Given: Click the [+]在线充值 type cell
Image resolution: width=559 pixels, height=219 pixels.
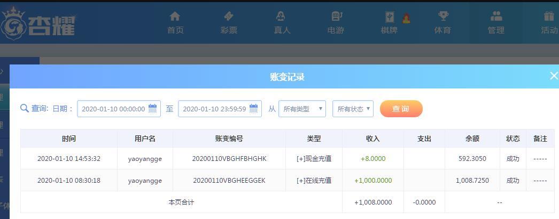Looking at the screenshot, I should click(x=314, y=181).
